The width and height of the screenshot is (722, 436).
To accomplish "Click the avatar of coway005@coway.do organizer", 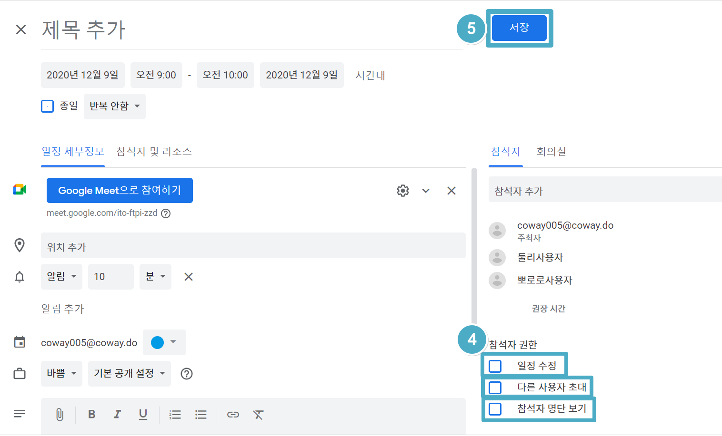I will (x=497, y=231).
